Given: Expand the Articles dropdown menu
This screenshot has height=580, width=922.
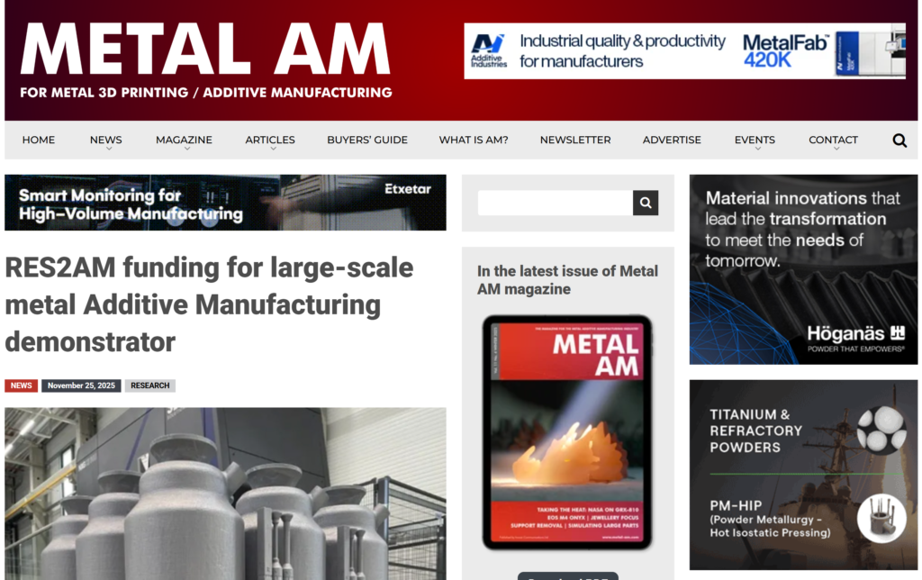Looking at the screenshot, I should pyautogui.click(x=270, y=140).
